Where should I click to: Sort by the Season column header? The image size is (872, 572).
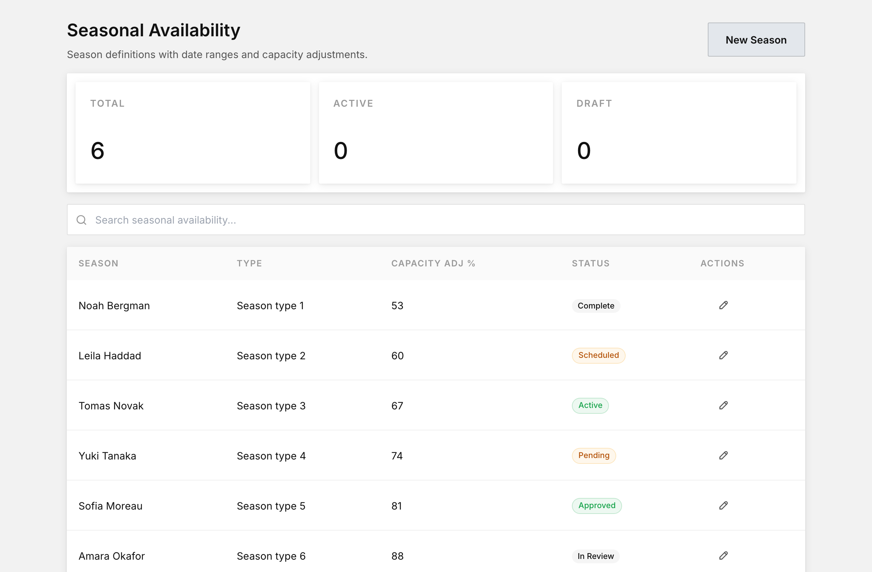(98, 263)
